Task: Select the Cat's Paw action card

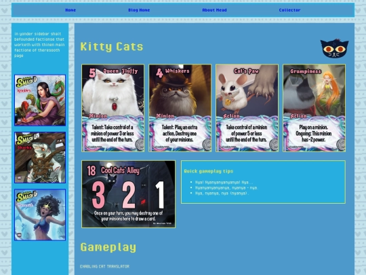Action: point(247,108)
